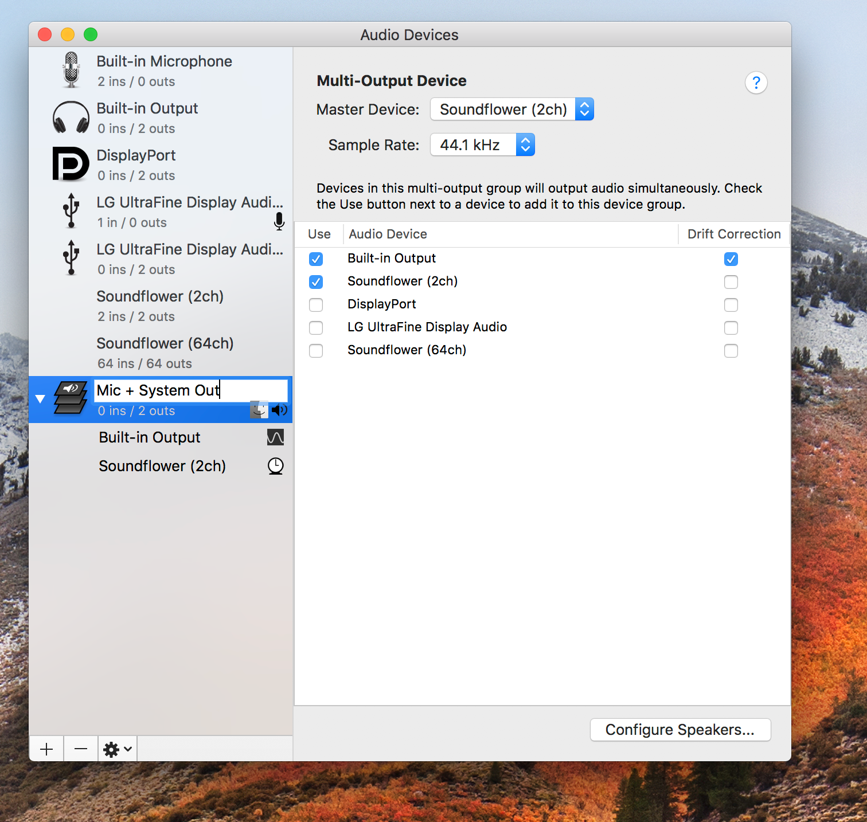The height and width of the screenshot is (822, 867).
Task: Enable Drift Correction for DisplayPort
Action: (x=731, y=305)
